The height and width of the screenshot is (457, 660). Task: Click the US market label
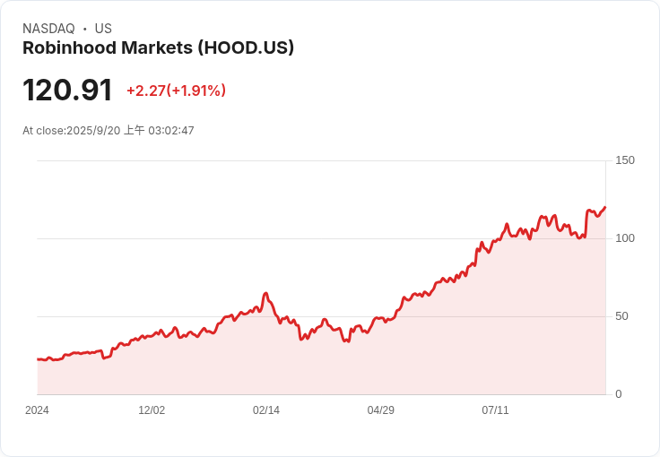pyautogui.click(x=103, y=29)
